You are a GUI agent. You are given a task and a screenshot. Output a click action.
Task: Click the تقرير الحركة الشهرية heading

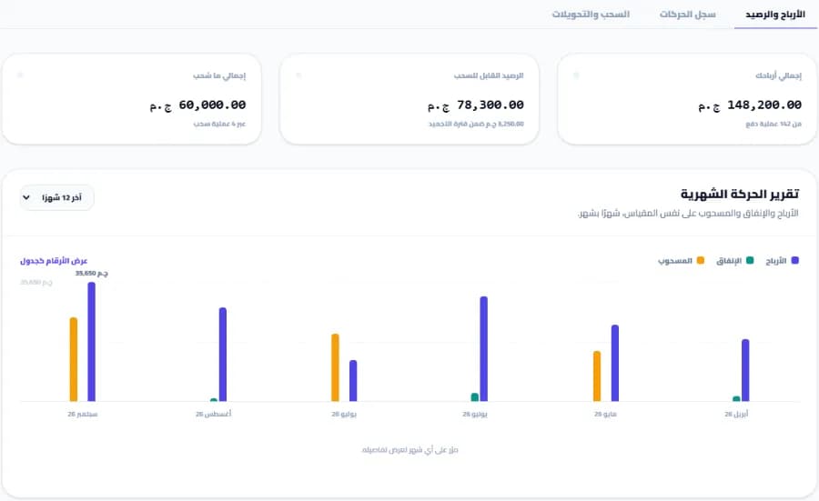(740, 194)
